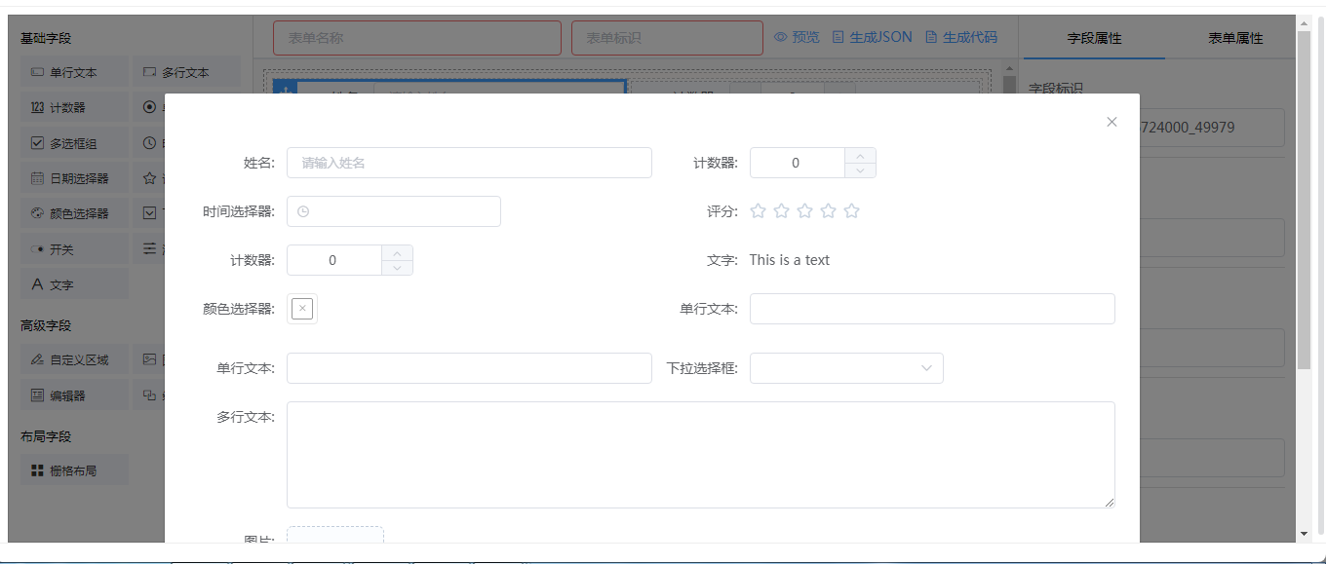Click the radio-button field icon in sidebar
This screenshot has width=1326, height=564.
(x=149, y=107)
